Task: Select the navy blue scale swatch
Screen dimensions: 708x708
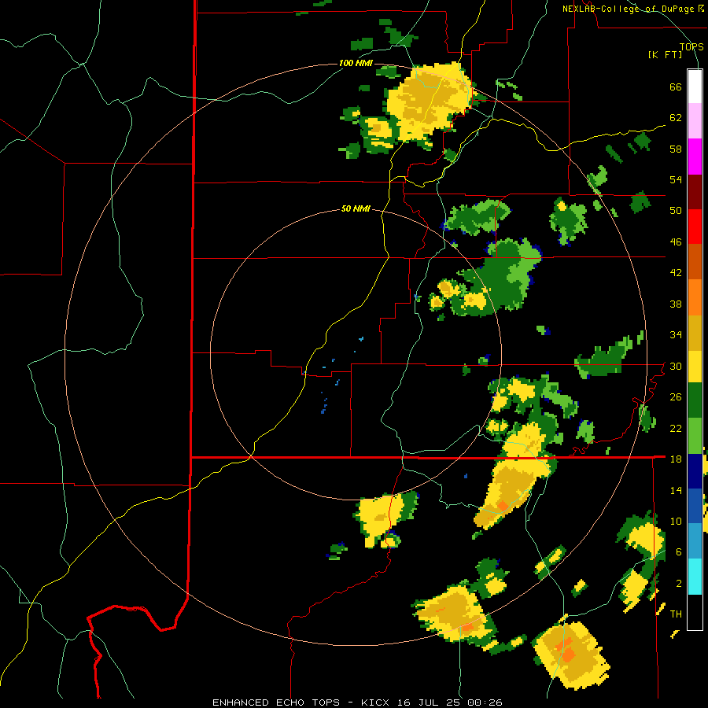Action: coord(695,471)
